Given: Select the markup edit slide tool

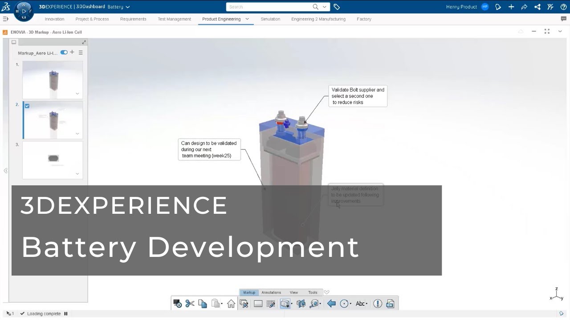Looking at the screenshot, I should pos(244,304).
